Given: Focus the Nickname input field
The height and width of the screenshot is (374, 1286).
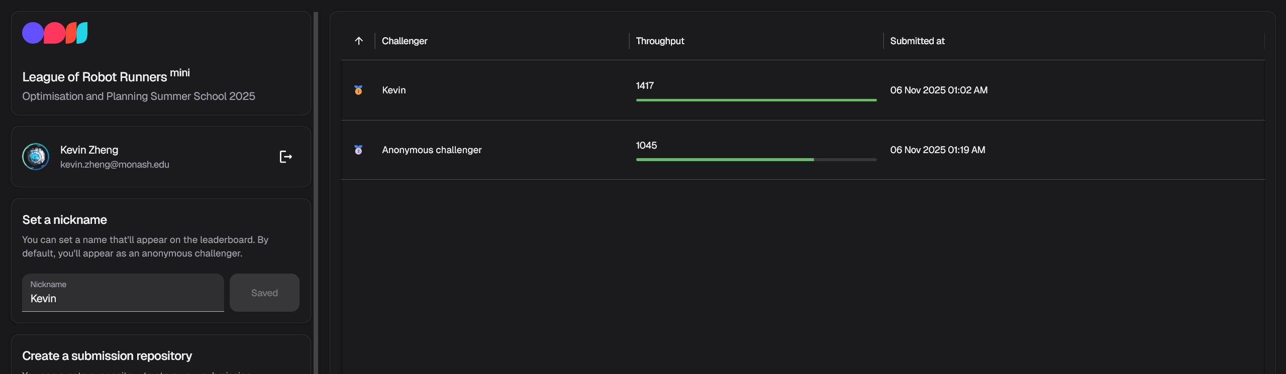Looking at the screenshot, I should 123,298.
